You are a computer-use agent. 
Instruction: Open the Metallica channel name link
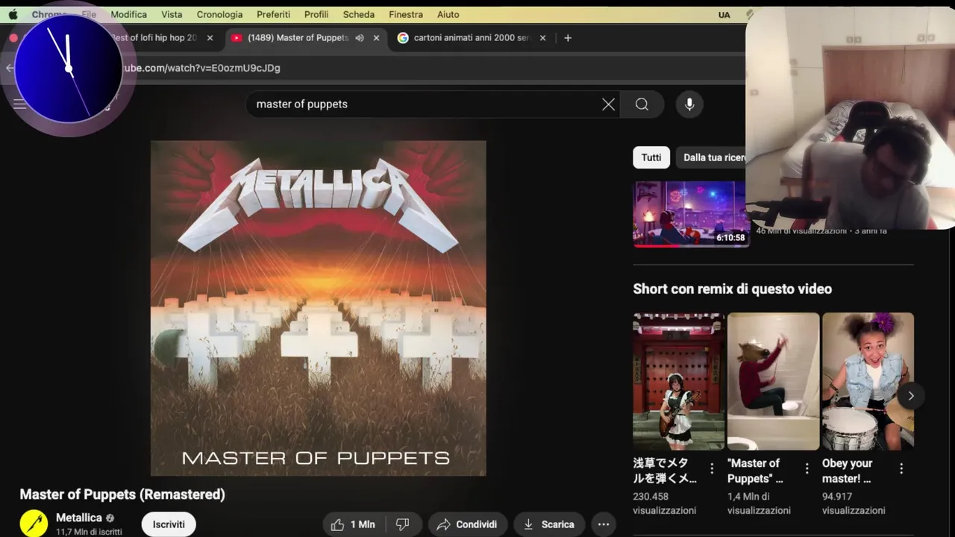point(79,518)
